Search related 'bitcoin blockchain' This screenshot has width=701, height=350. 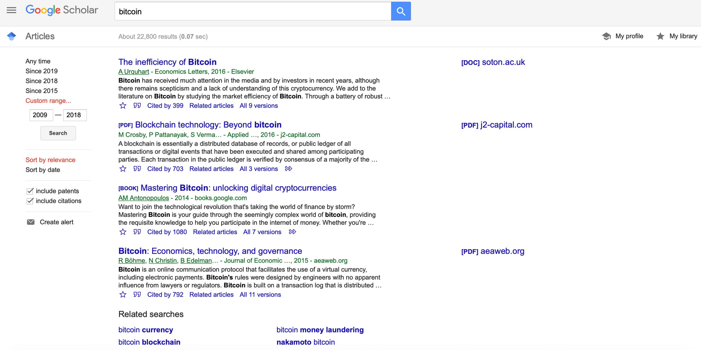pos(149,342)
